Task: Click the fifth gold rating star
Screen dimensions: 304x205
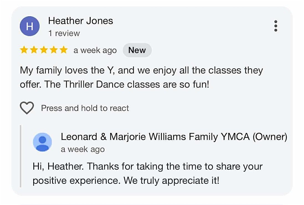Action: 63,50
